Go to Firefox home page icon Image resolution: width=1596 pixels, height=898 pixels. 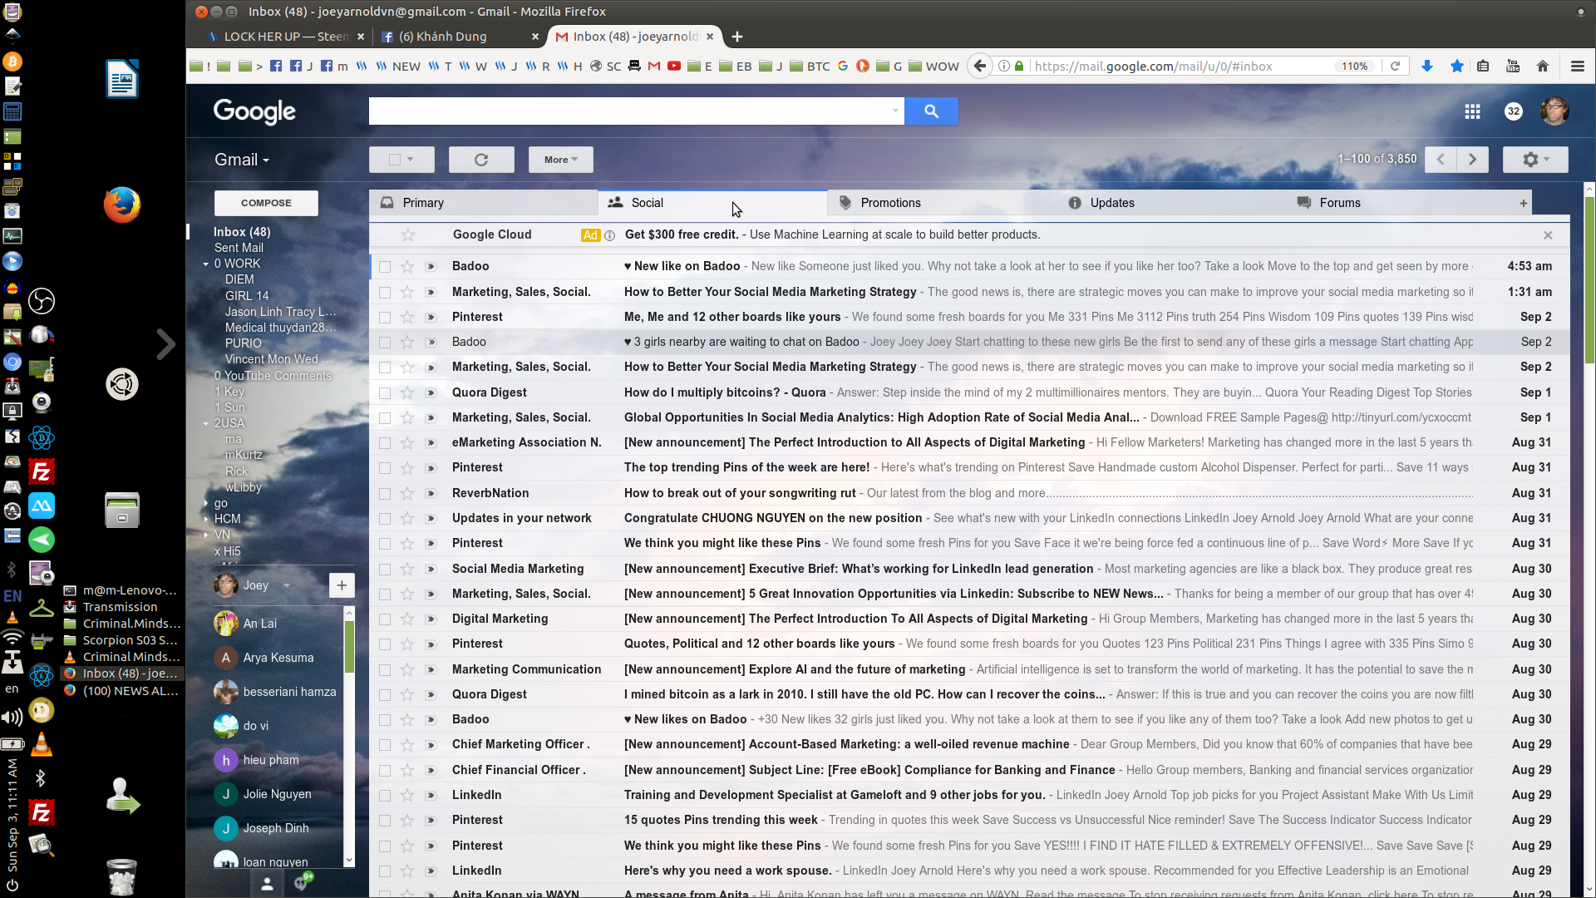(x=1543, y=67)
